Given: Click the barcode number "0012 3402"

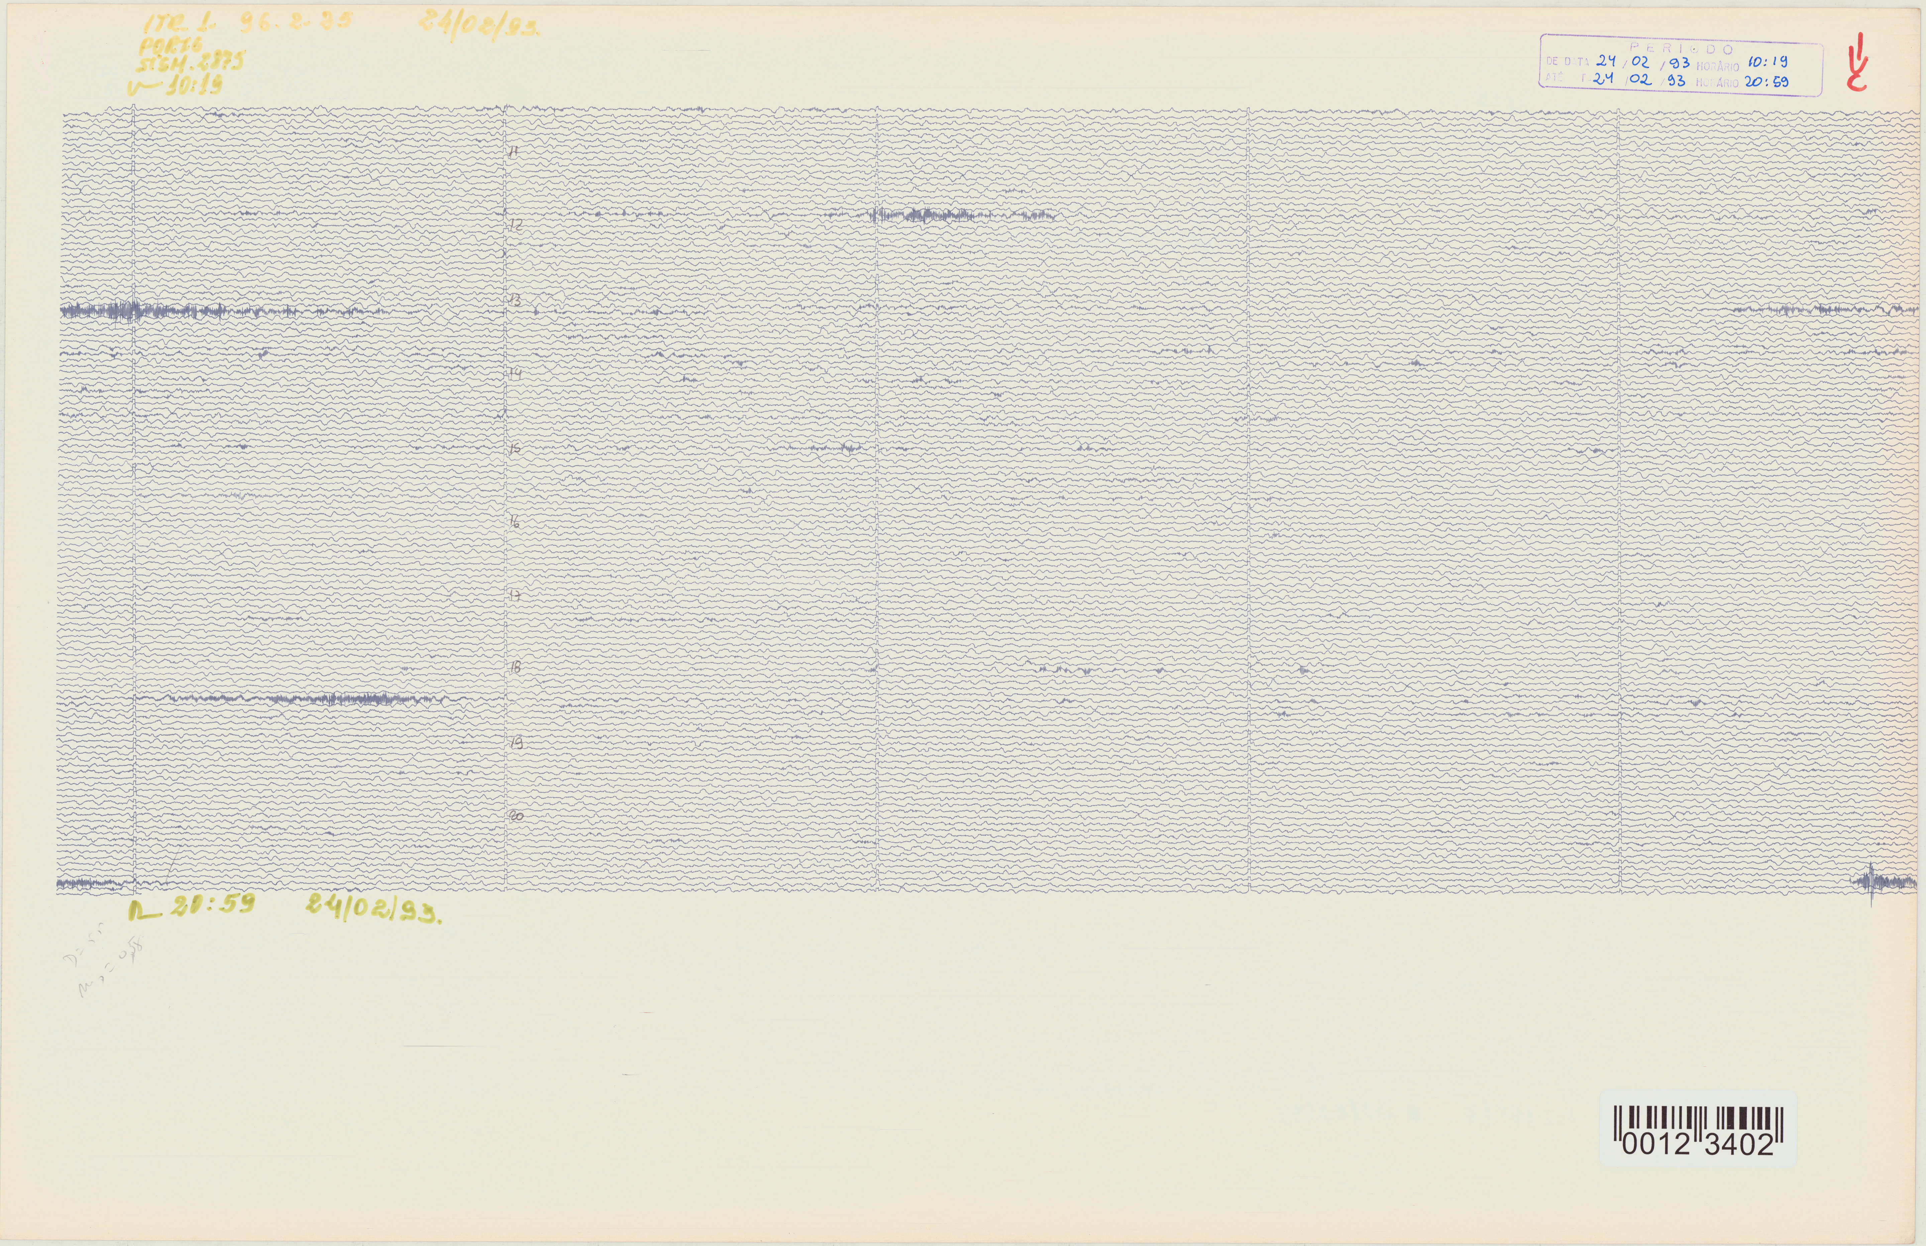Looking at the screenshot, I should [x=1698, y=1145].
